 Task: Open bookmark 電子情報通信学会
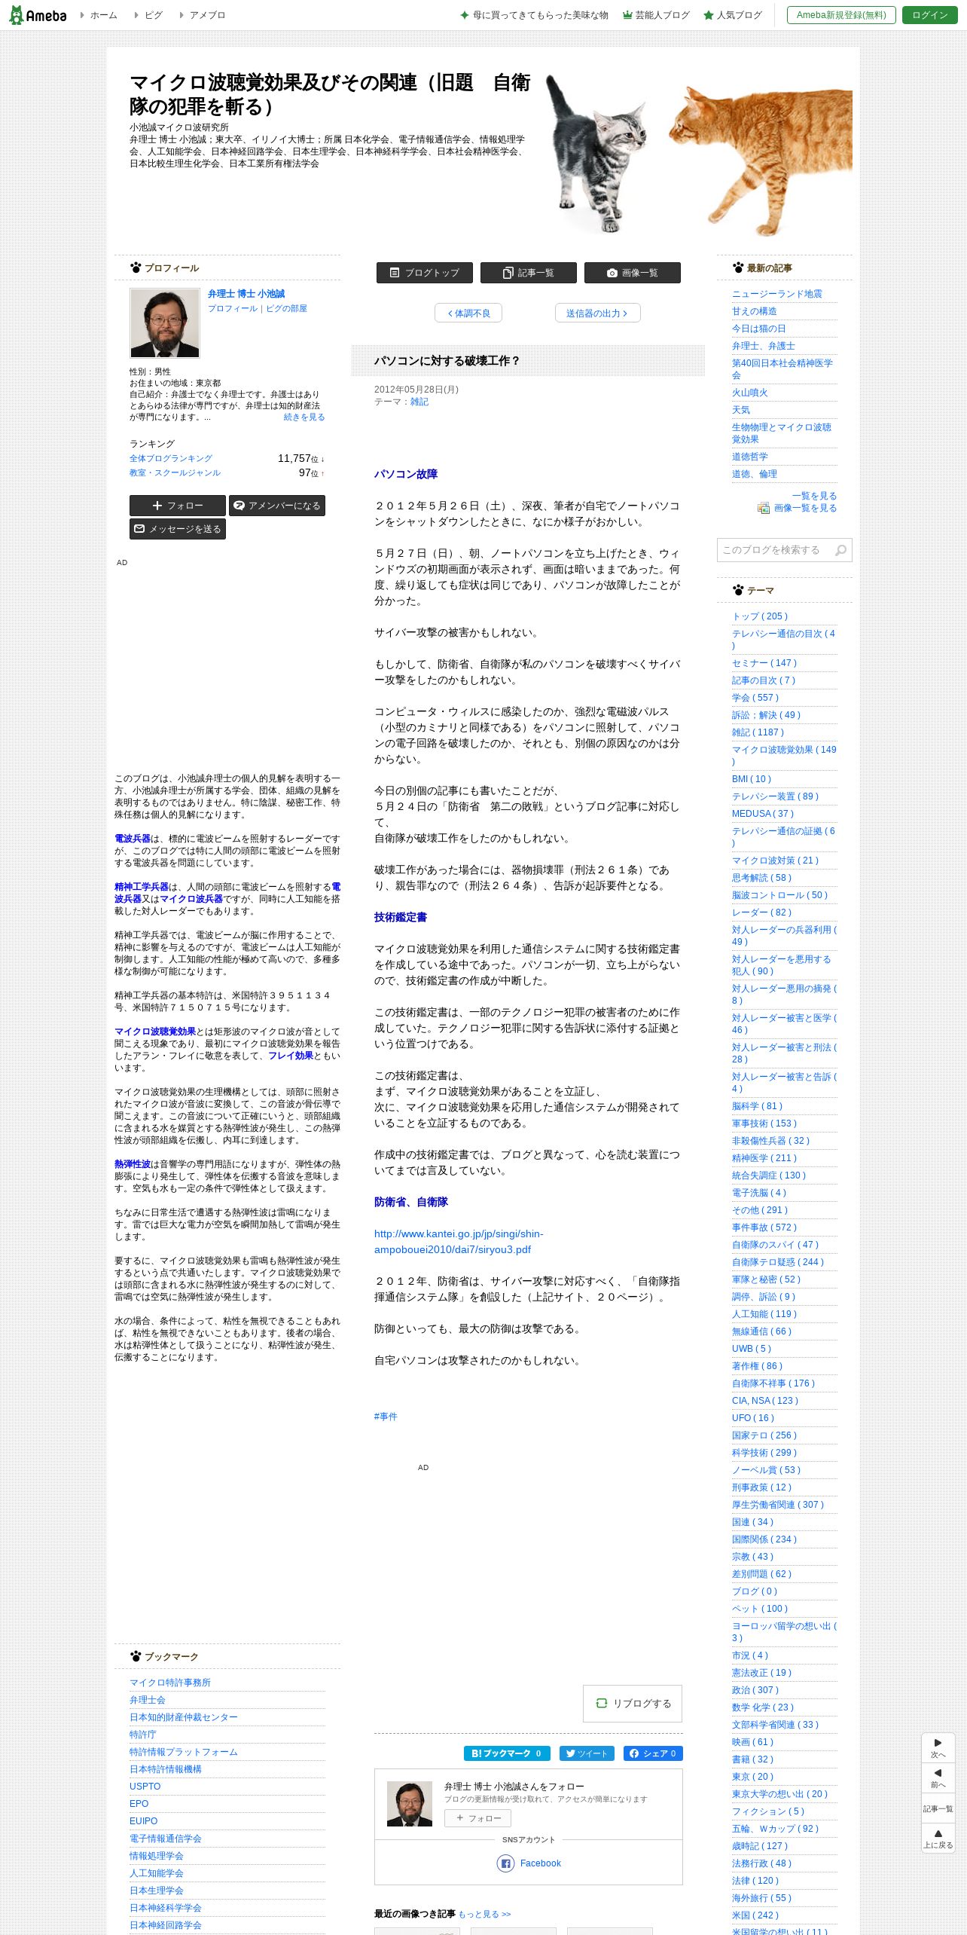point(166,1839)
